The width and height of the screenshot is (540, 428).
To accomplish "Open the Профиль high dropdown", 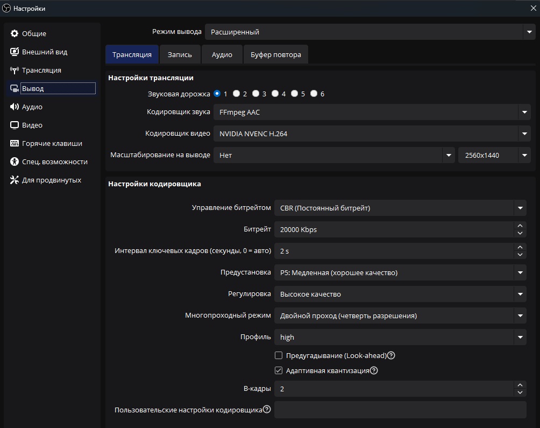I will (400, 337).
